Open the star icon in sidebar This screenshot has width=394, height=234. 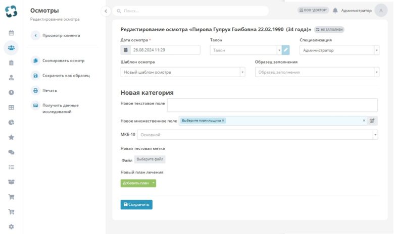tap(11, 137)
